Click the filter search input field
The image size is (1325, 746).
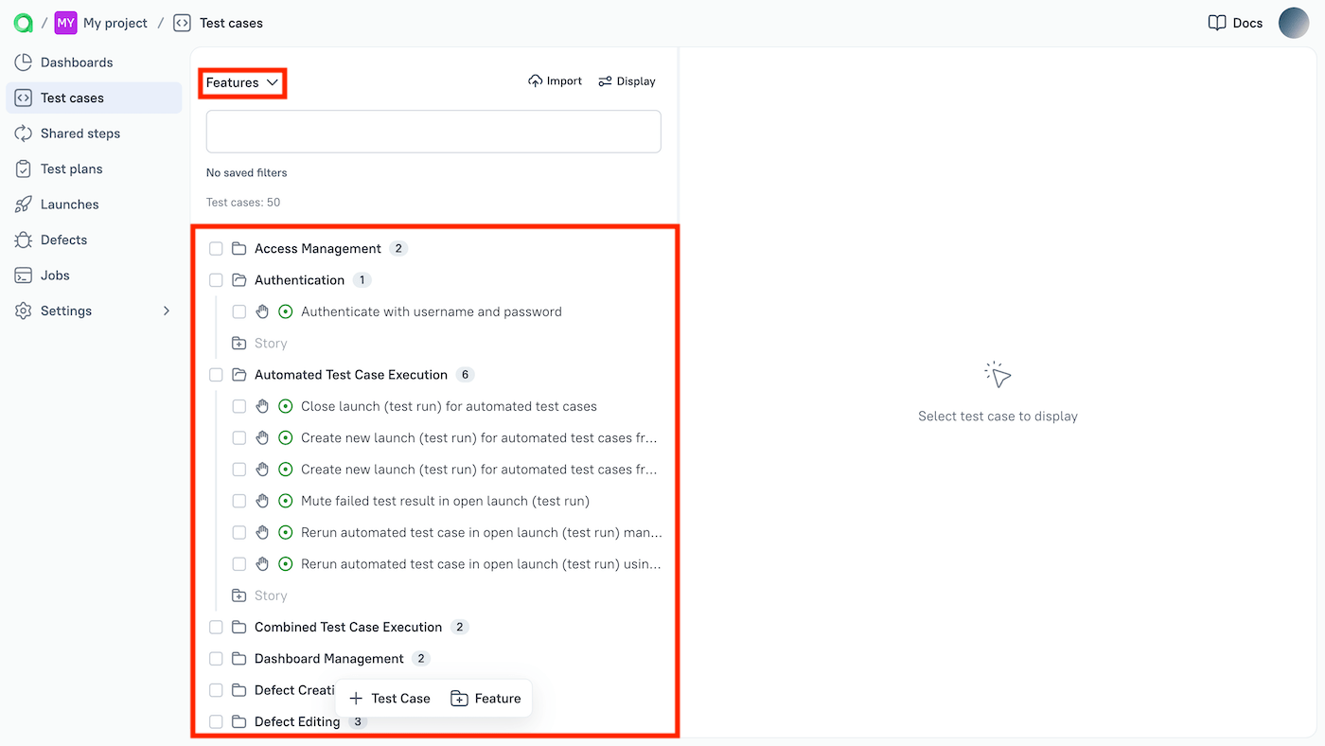point(433,131)
